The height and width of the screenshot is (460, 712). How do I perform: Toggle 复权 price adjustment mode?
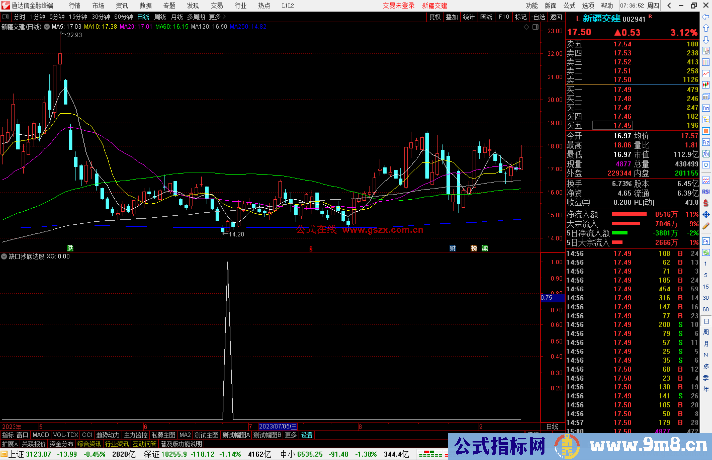pos(434,17)
